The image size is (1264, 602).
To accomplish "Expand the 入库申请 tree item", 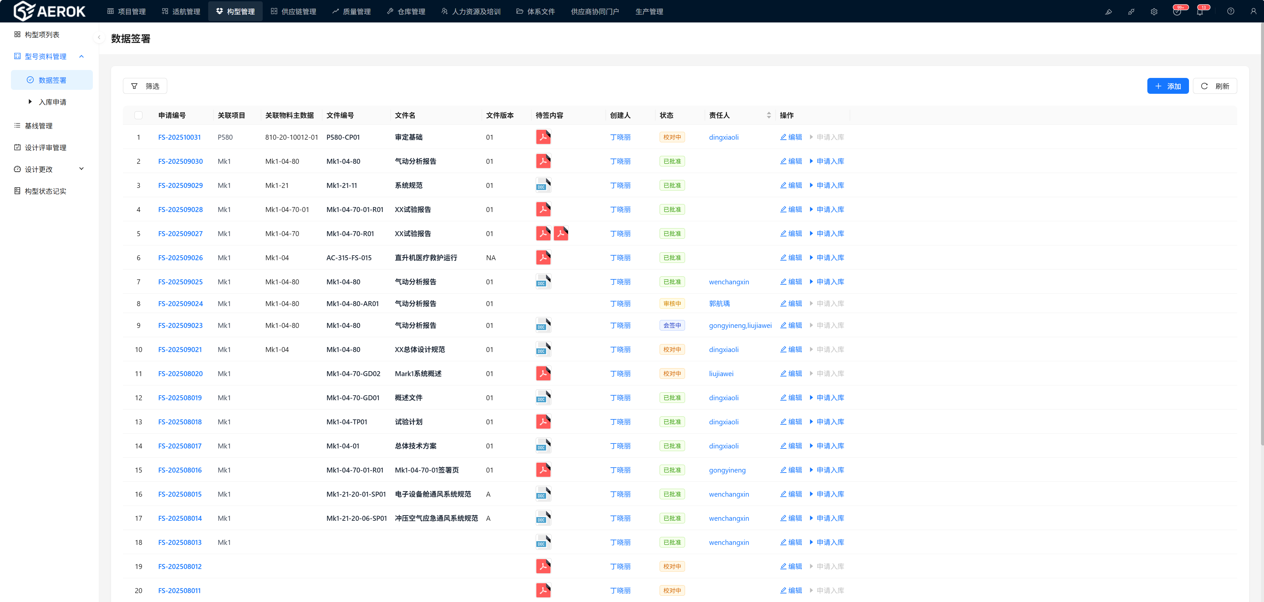I will [x=30, y=102].
